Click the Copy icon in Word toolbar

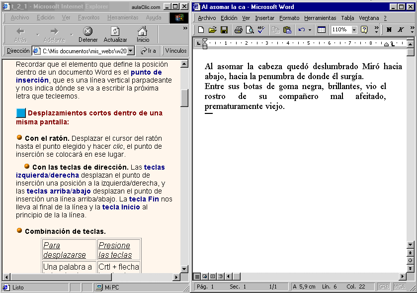click(x=276, y=29)
